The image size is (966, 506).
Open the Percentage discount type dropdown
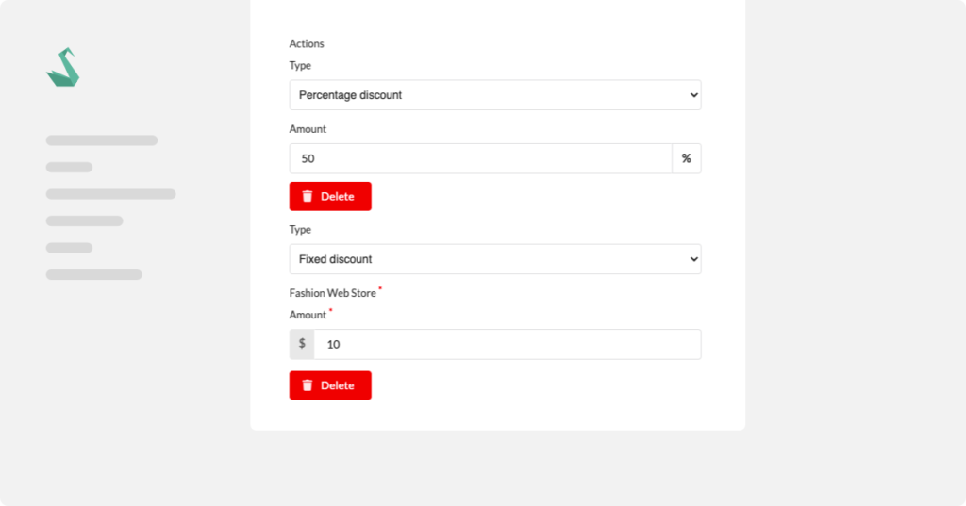pos(495,95)
